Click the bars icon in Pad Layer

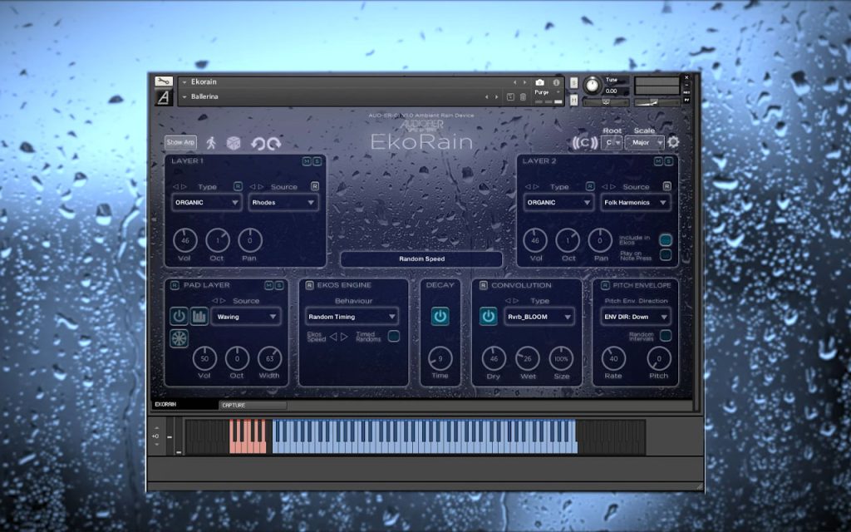[x=199, y=316]
